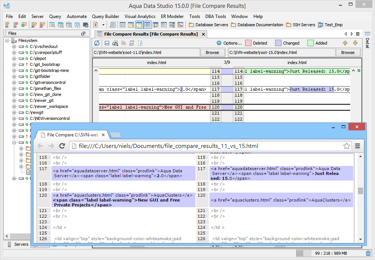Jump to next difference arrow
This screenshot has height=260, width=375.
click(355, 43)
